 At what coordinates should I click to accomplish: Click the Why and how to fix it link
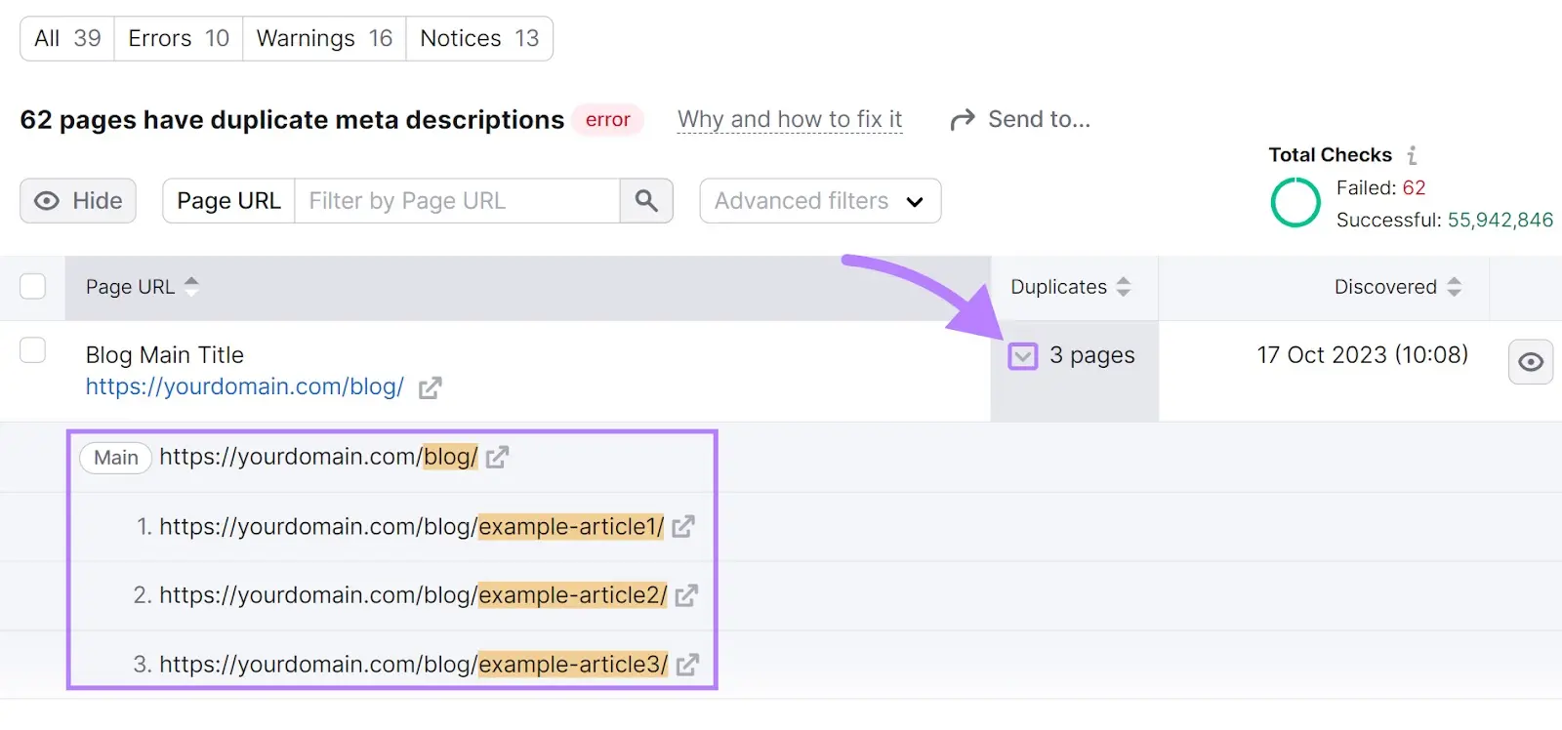(x=790, y=120)
